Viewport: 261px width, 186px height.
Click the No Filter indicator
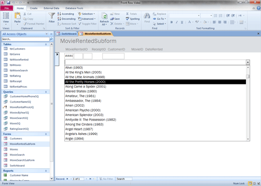point(106,179)
